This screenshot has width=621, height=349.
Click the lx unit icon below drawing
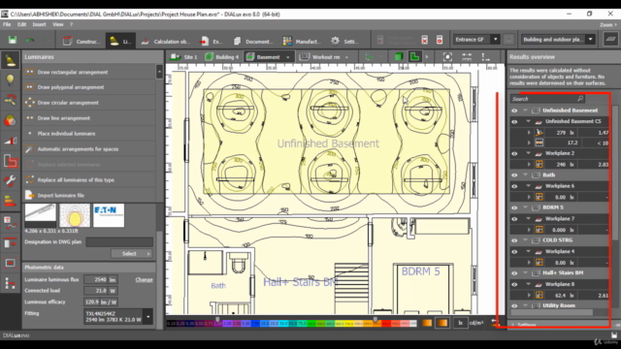(x=460, y=323)
